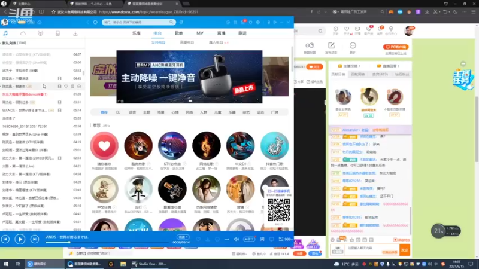Toggle speed 倍速 pill in player bar
This screenshot has width=479, height=269.
[x=183, y=237]
